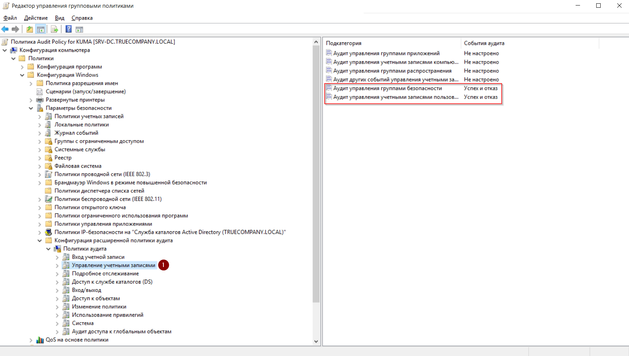Image resolution: width=629 pixels, height=356 pixels.
Task: Click the Back arrow toolbar icon
Action: [5, 29]
